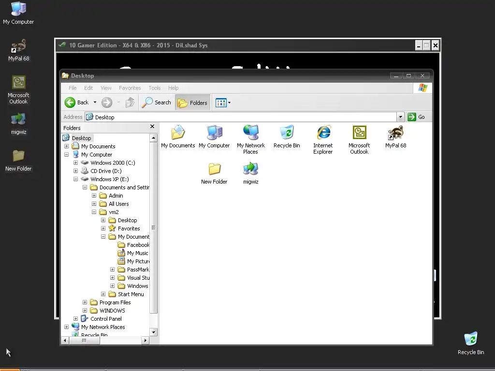Screen dimensions: 495x371
Task: Select Start Menu folder in tree
Action: 131,294
